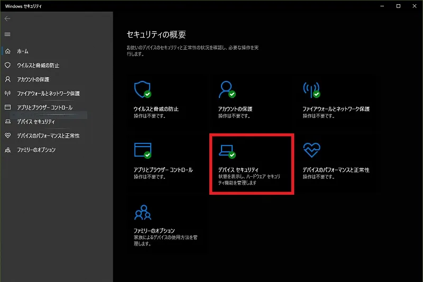Open the デバイスのパフォーマンスと正常性 tile title
The image size is (423, 282).
(x=336, y=170)
